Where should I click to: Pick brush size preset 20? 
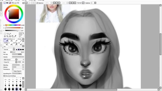tap(20, 86)
